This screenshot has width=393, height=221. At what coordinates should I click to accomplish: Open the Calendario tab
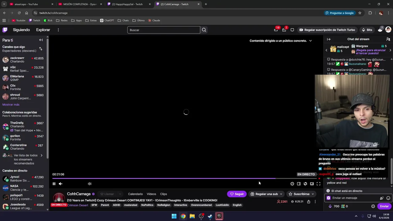[135, 194]
